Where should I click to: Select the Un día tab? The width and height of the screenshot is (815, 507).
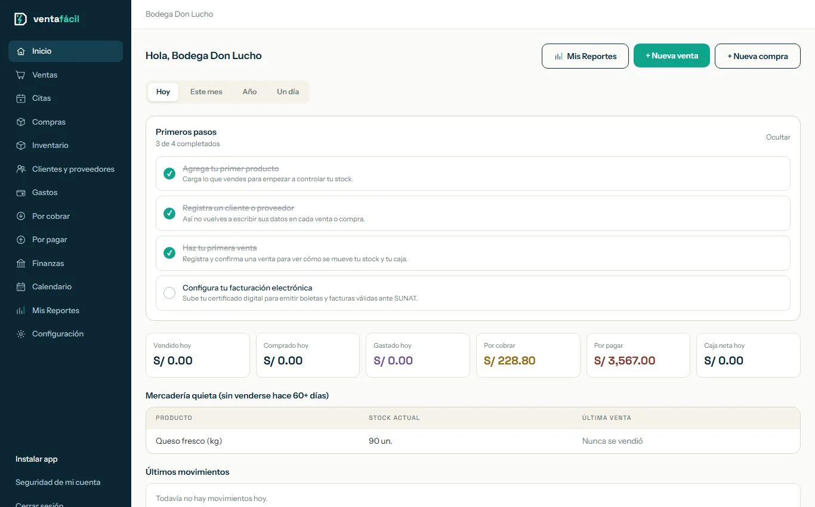(x=288, y=92)
